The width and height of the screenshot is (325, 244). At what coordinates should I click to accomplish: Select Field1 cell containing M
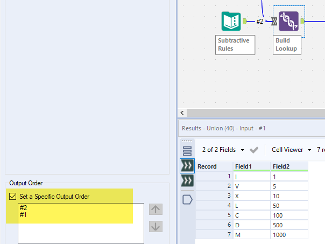[x=252, y=235]
